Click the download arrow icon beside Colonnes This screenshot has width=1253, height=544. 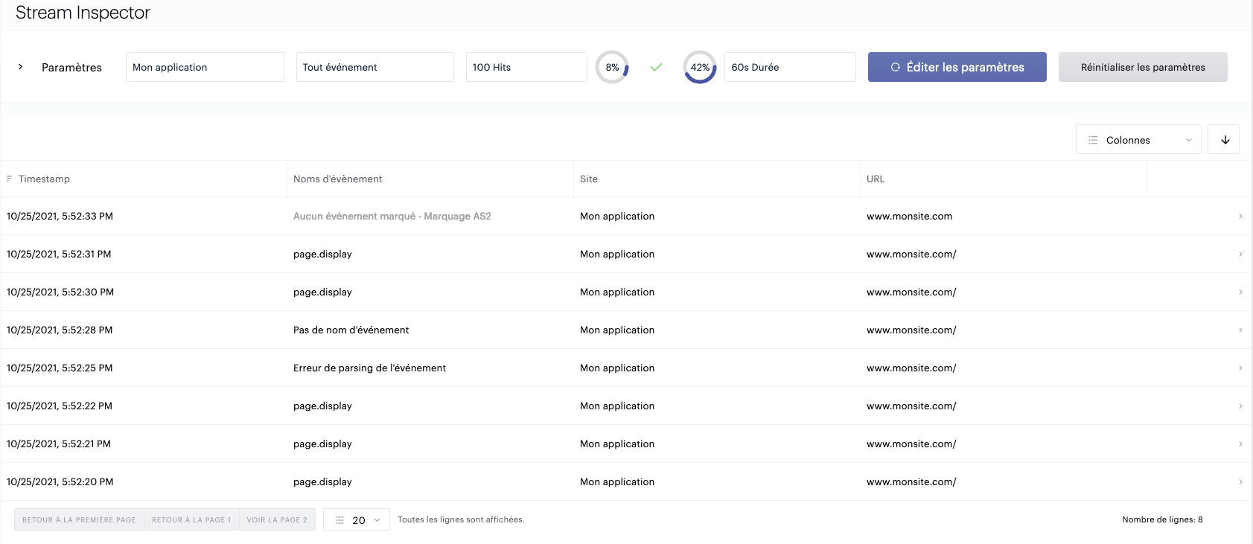1225,140
